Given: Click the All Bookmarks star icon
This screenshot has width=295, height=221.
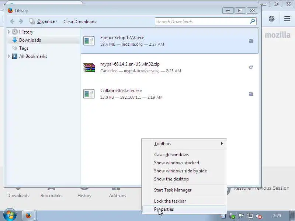Looking at the screenshot, I should pyautogui.click(x=15, y=56).
